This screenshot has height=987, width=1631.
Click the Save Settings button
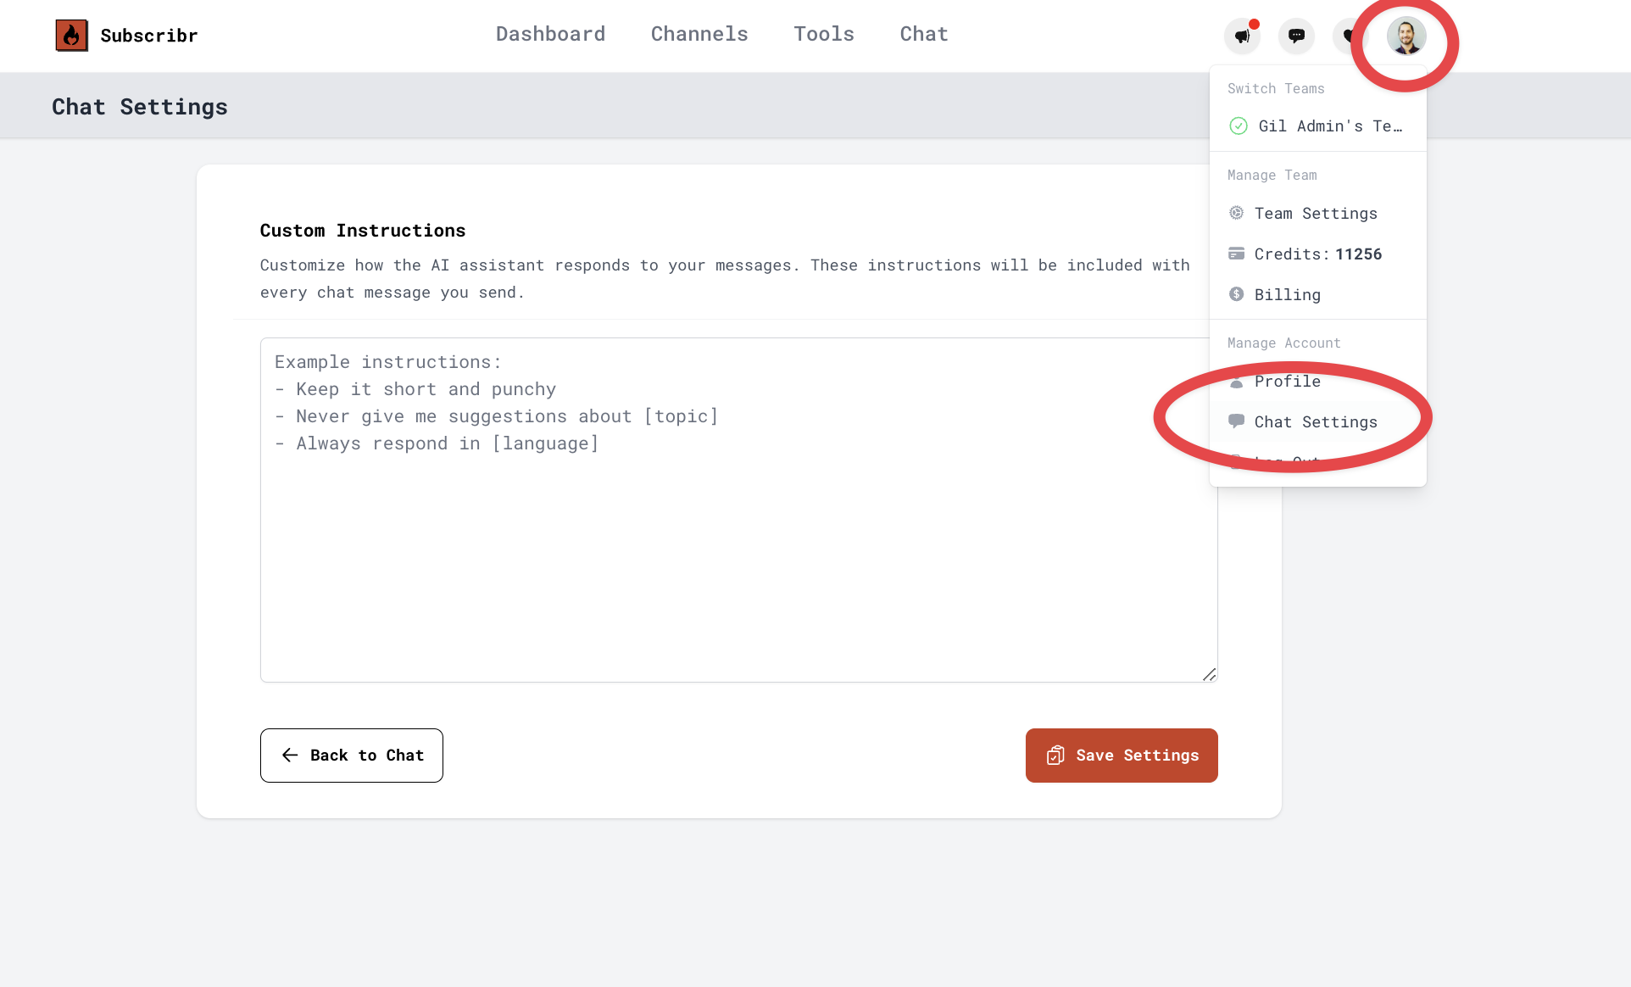(1122, 756)
